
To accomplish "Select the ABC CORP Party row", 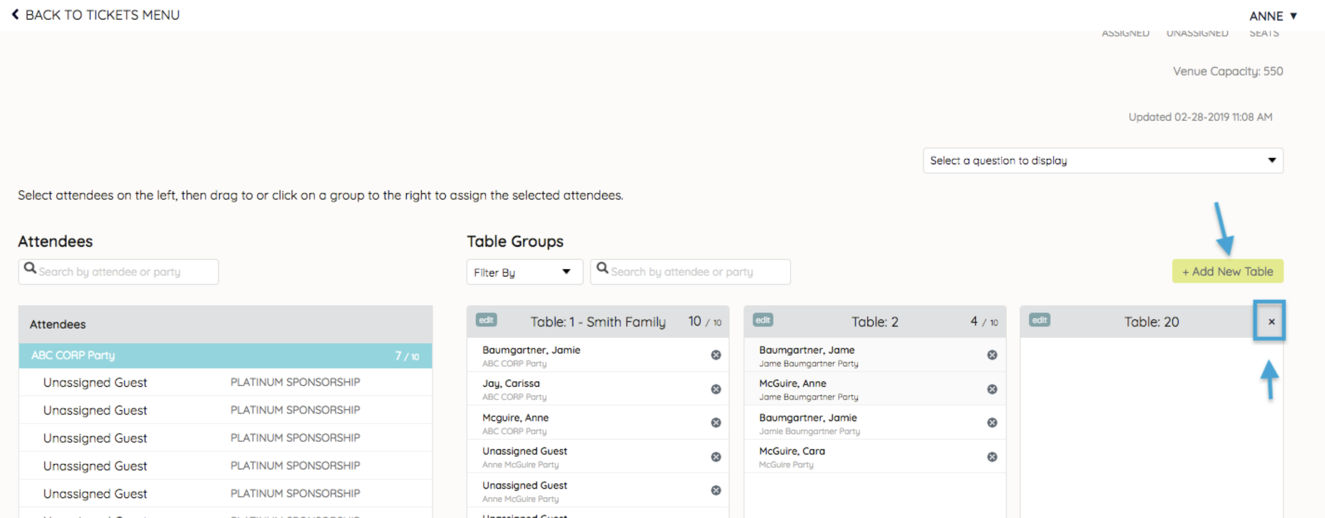I will [225, 355].
